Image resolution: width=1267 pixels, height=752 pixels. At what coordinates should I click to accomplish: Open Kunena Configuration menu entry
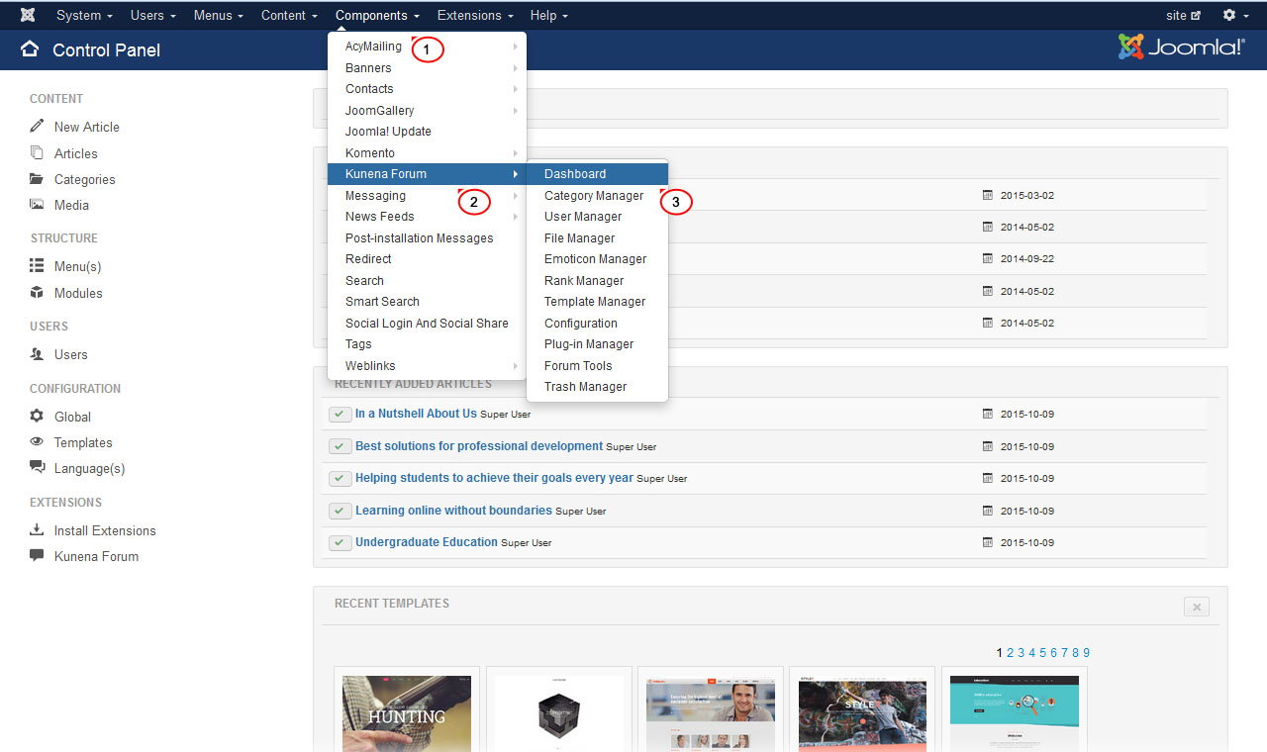(597, 324)
